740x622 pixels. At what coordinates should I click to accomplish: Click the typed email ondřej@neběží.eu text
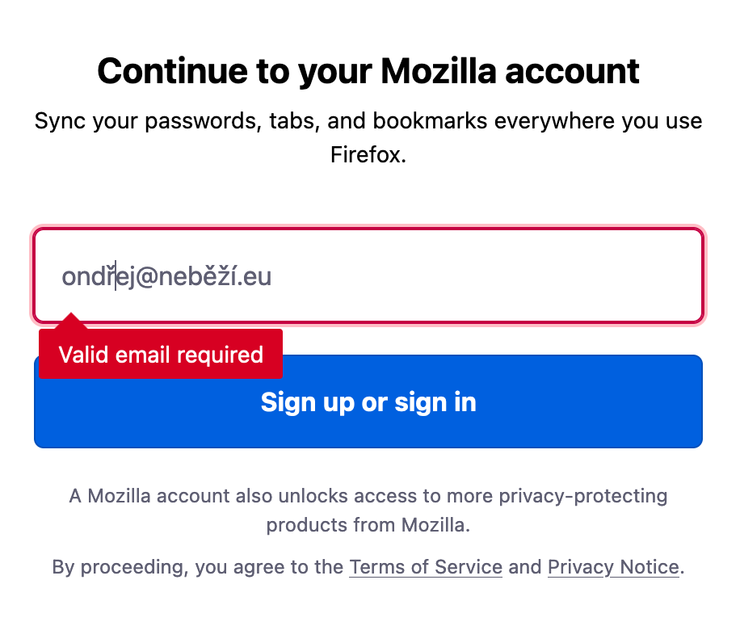[166, 277]
